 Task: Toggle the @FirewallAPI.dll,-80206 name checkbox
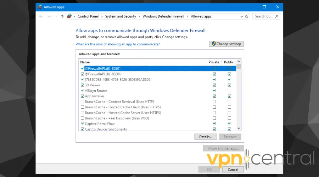[82, 74]
